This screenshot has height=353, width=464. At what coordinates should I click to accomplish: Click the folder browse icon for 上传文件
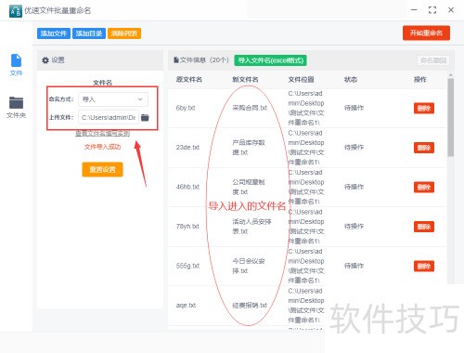pyautogui.click(x=145, y=117)
